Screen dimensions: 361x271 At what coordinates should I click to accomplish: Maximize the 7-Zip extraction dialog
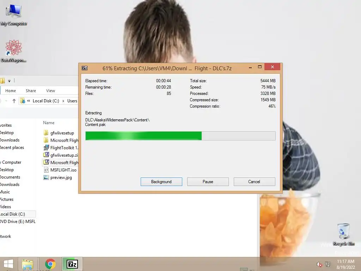pyautogui.click(x=260, y=67)
